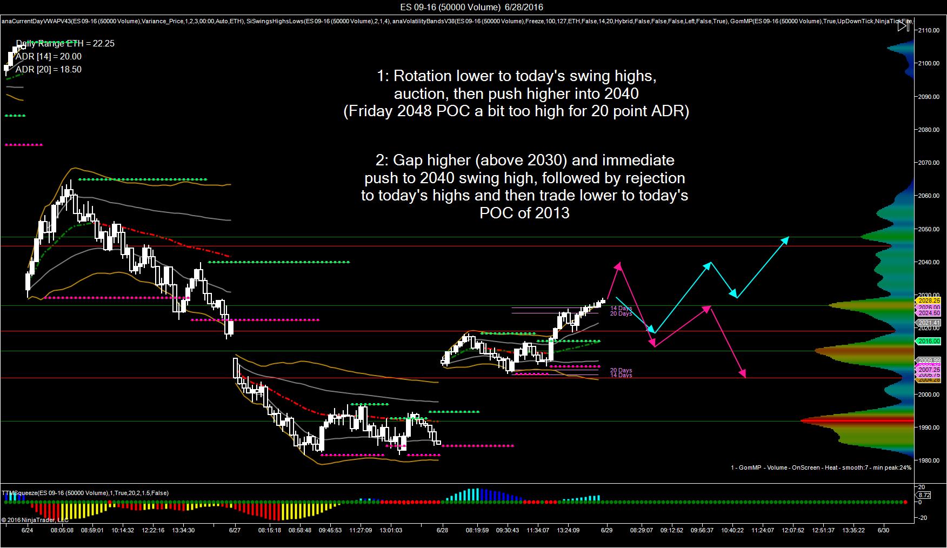Screen dimensions: 947x548
Task: Click the 6/30 date on time axis
Action: (883, 530)
